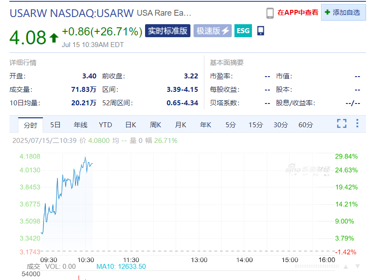The image size is (375, 280).
Task: Click the phone icon beside 在APP中查看
Action: point(270,13)
